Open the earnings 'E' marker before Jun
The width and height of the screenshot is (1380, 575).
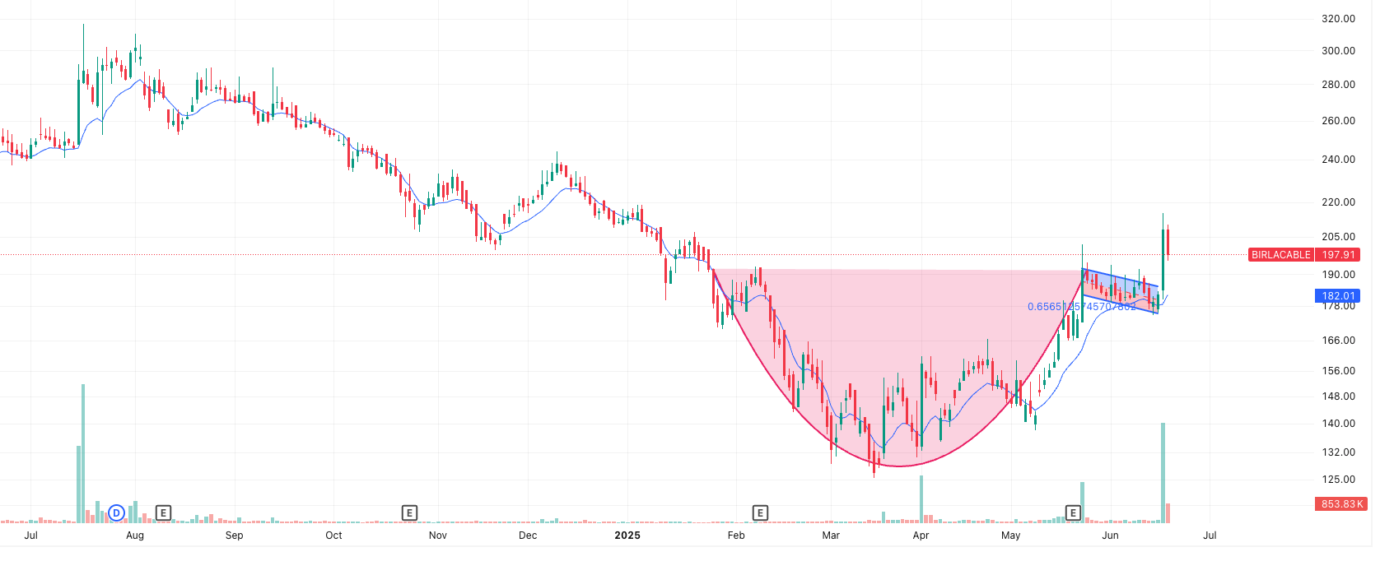coord(1073,513)
